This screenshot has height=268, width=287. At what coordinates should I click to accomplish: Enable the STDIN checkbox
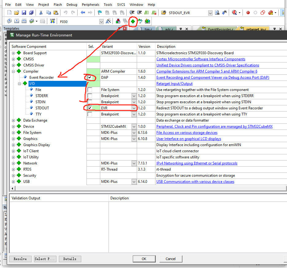point(90,102)
